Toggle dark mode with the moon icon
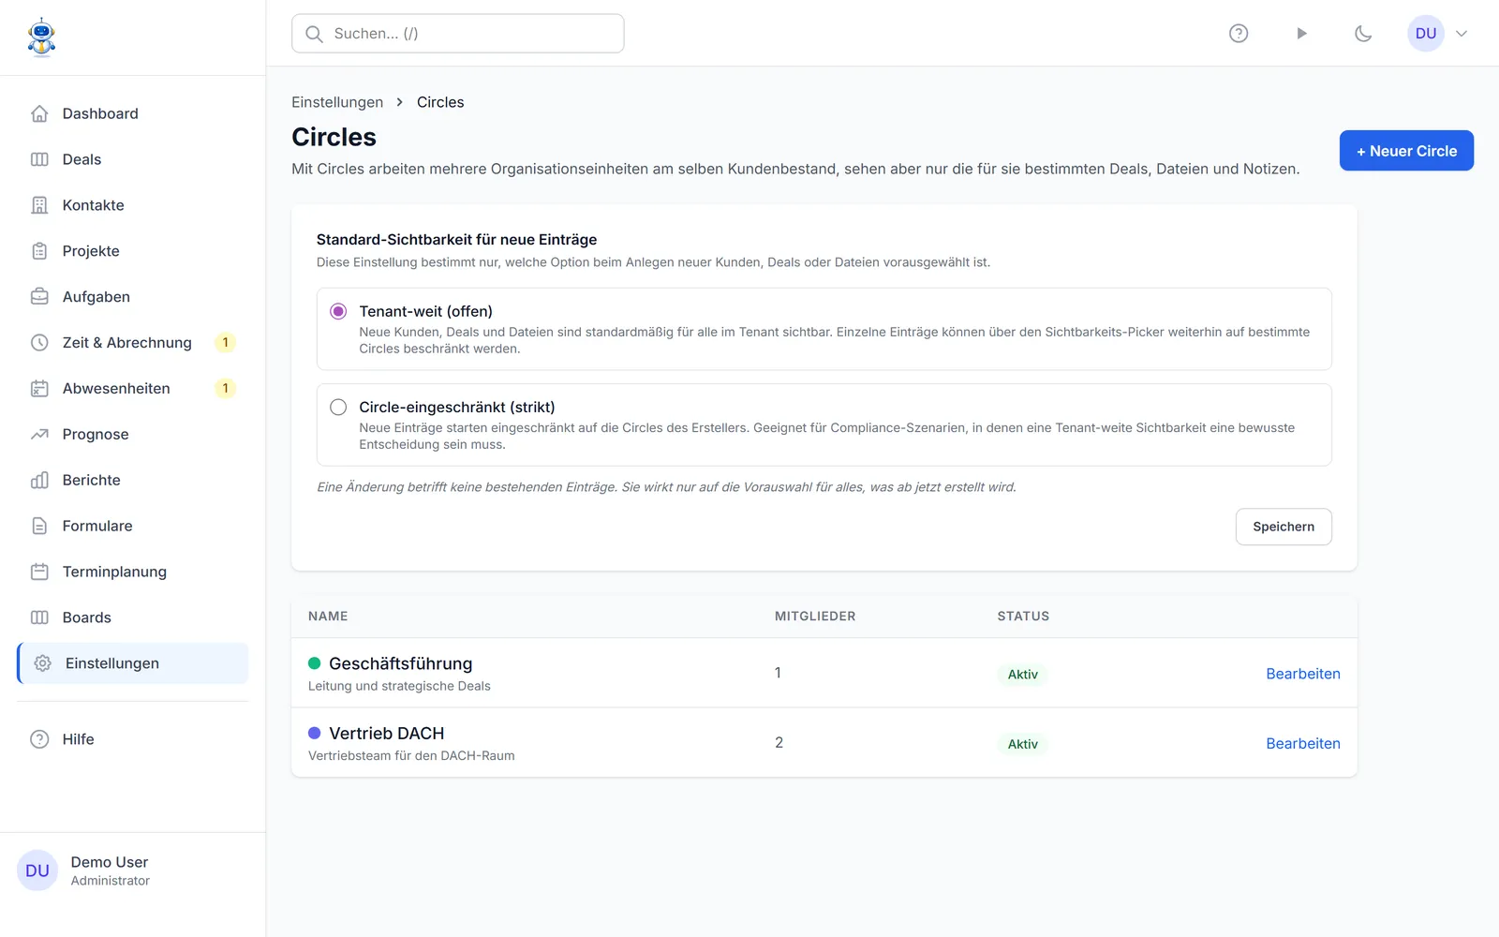Screen dimensions: 1499x937 point(1363,34)
